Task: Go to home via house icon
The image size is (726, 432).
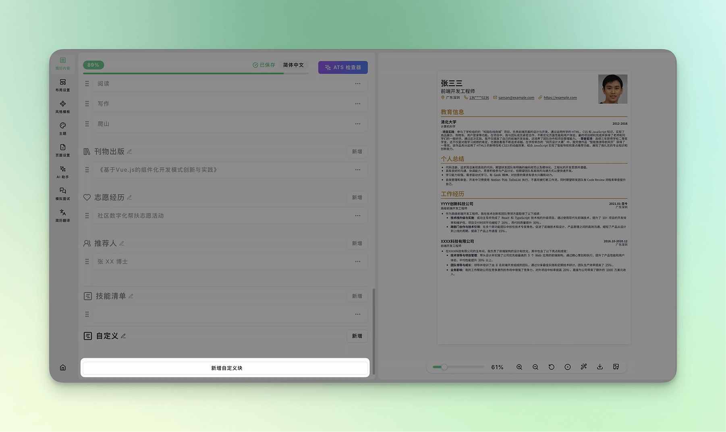Action: click(x=63, y=367)
